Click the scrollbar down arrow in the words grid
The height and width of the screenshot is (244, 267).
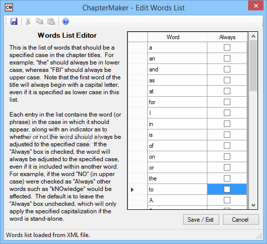point(253,205)
